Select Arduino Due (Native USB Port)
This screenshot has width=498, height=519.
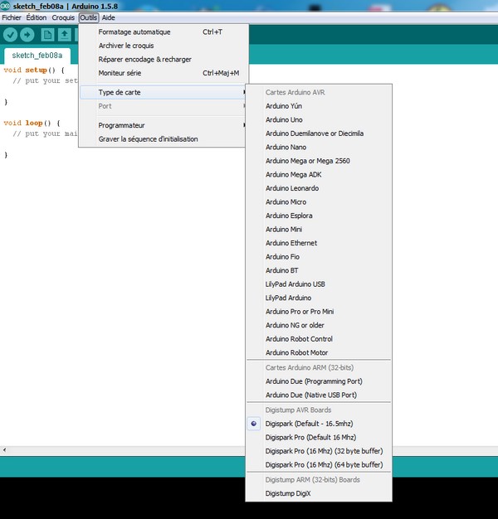click(319, 395)
